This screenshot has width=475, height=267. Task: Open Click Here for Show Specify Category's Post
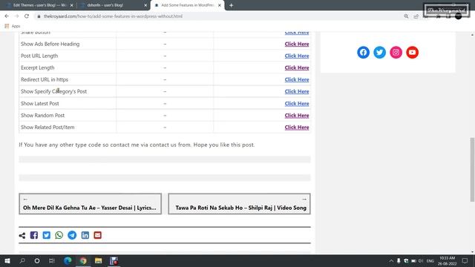pyautogui.click(x=297, y=91)
